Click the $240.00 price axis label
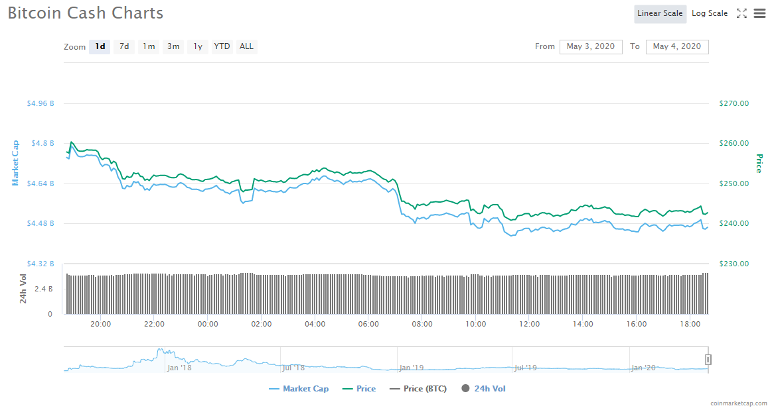The width and height of the screenshot is (774, 412). pos(734,224)
